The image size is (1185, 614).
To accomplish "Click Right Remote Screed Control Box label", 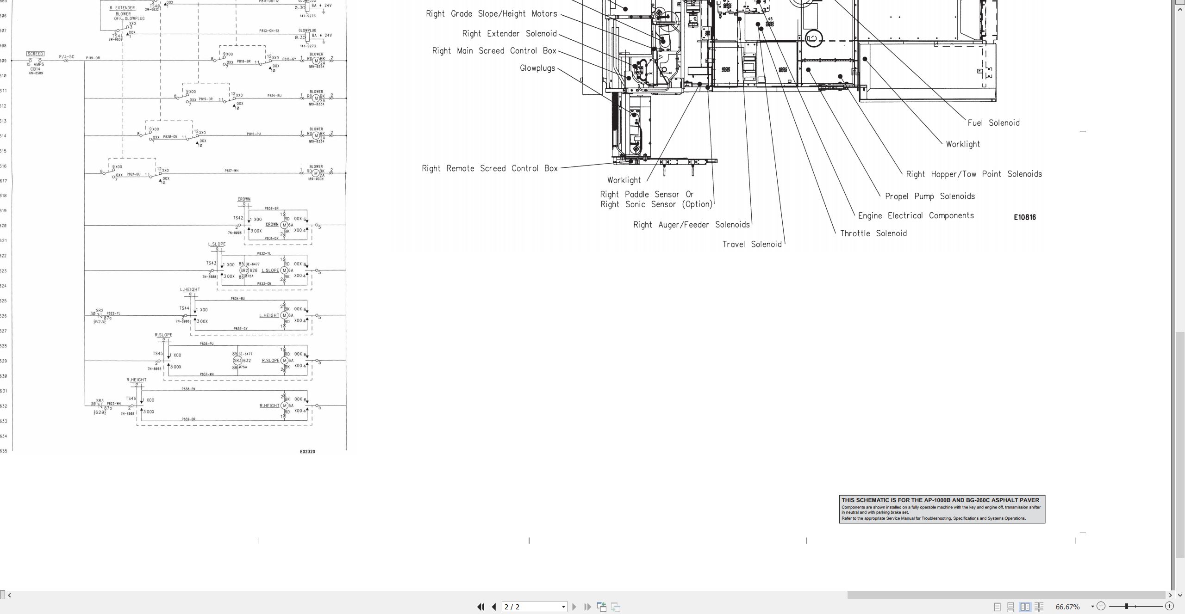I will [490, 168].
